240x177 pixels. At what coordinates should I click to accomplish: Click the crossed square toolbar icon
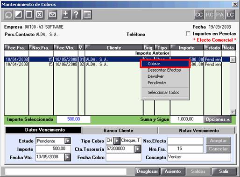point(40,15)
